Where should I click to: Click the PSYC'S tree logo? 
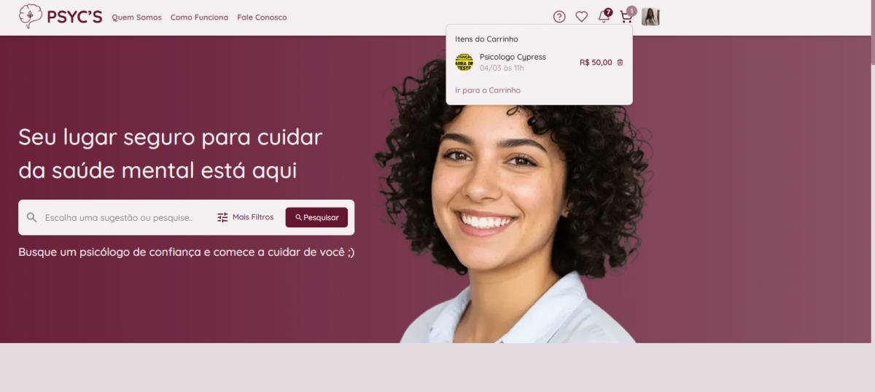coord(30,16)
